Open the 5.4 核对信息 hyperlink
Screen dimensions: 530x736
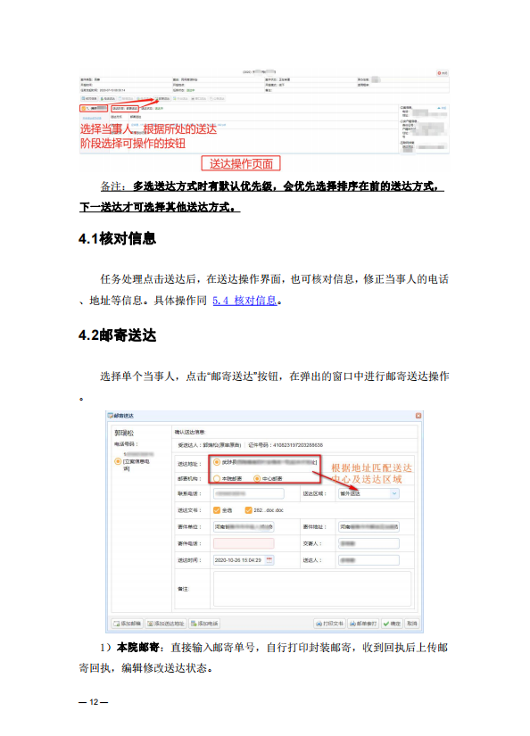[x=244, y=301]
